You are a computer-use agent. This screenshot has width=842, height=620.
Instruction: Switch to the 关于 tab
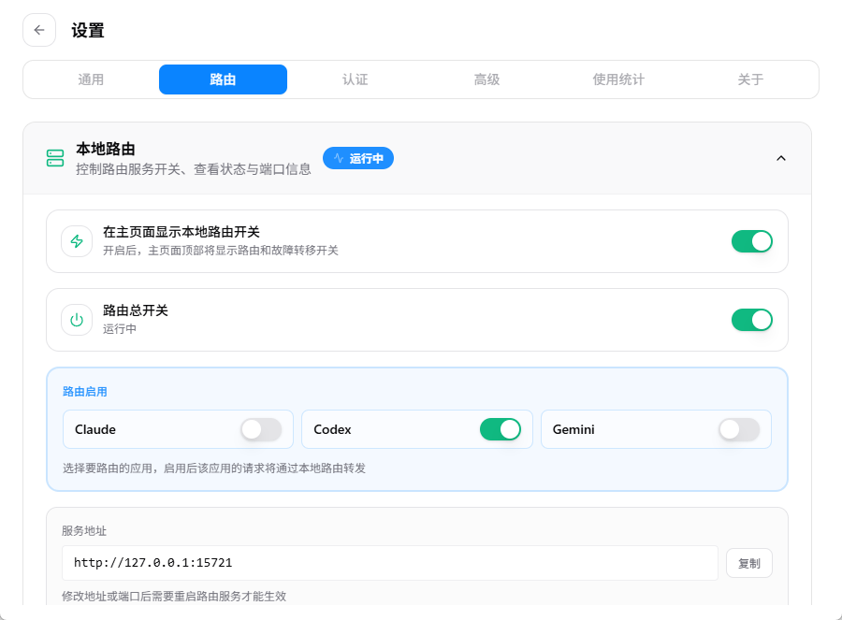(750, 79)
